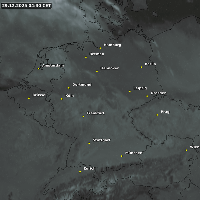Select the Dresden yellow dot

click(147, 96)
